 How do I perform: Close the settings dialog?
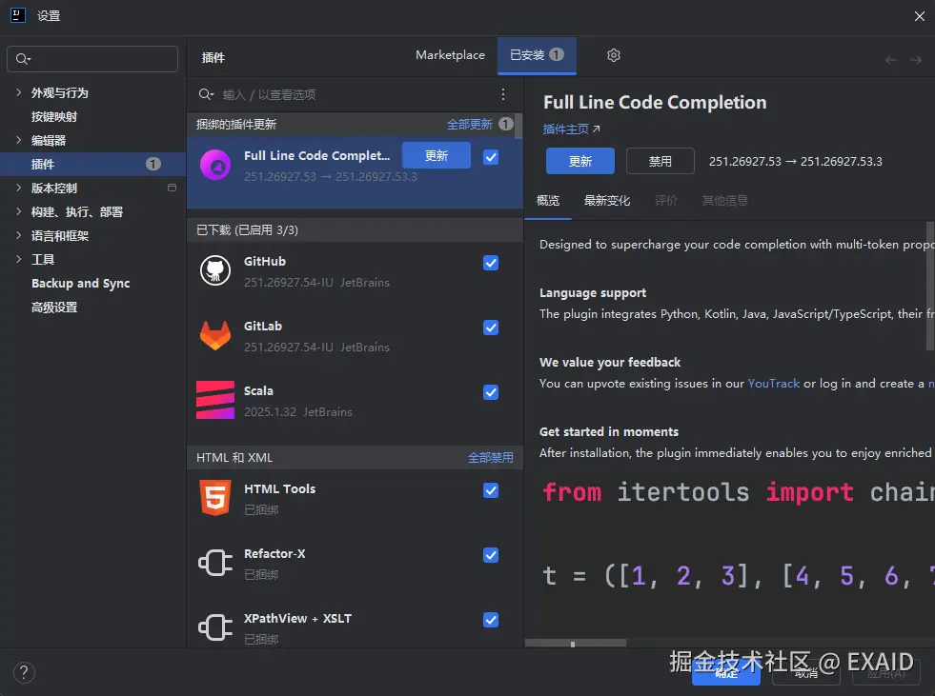tap(920, 16)
